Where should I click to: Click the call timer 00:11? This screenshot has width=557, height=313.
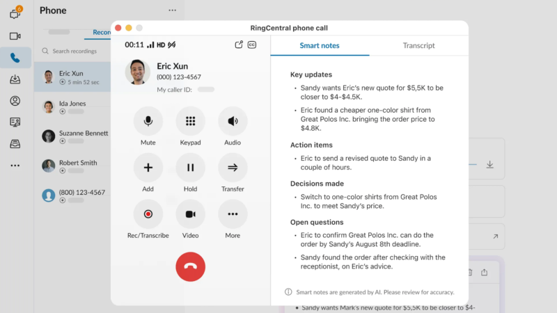click(x=134, y=45)
